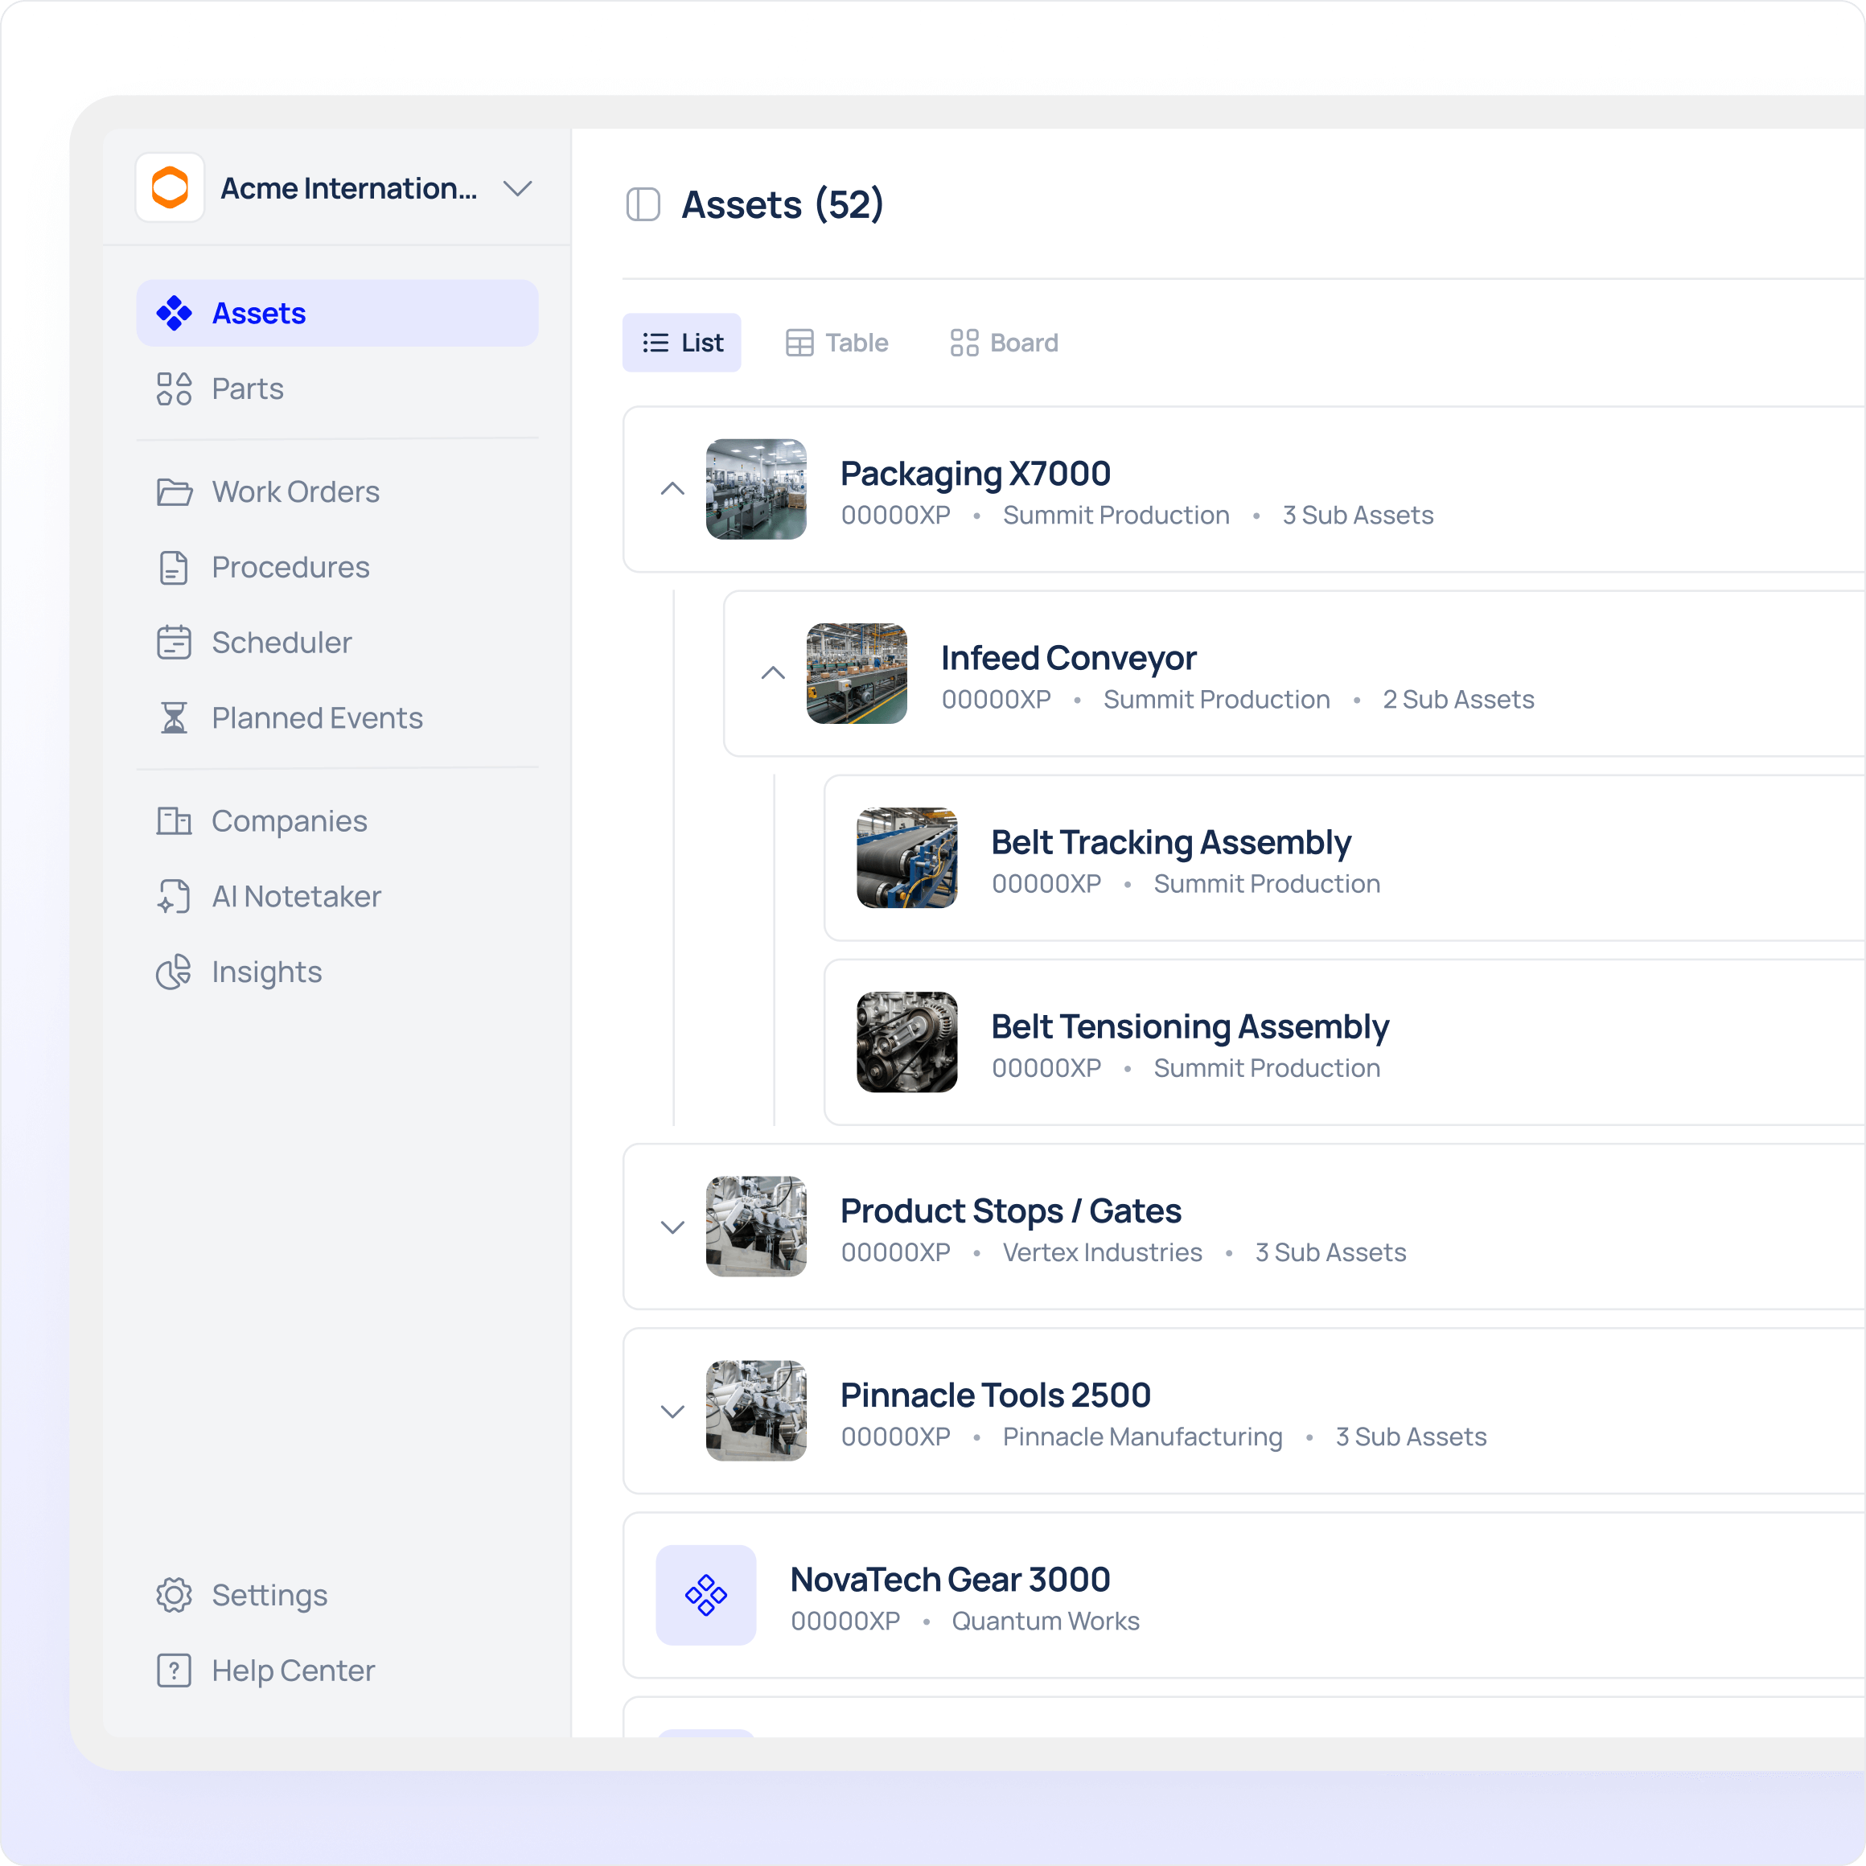This screenshot has height=1866, width=1866.
Task: Toggle the sidebar panel icon beside Assets title
Action: (643, 205)
